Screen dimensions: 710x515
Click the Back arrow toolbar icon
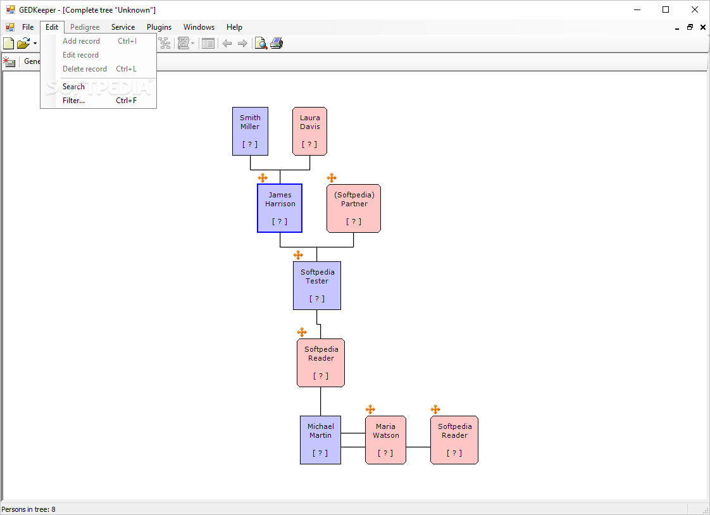[x=227, y=44]
